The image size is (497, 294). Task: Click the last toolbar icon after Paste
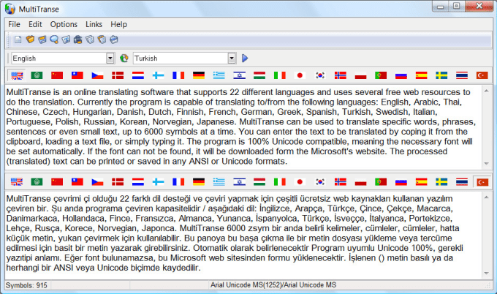(114, 39)
